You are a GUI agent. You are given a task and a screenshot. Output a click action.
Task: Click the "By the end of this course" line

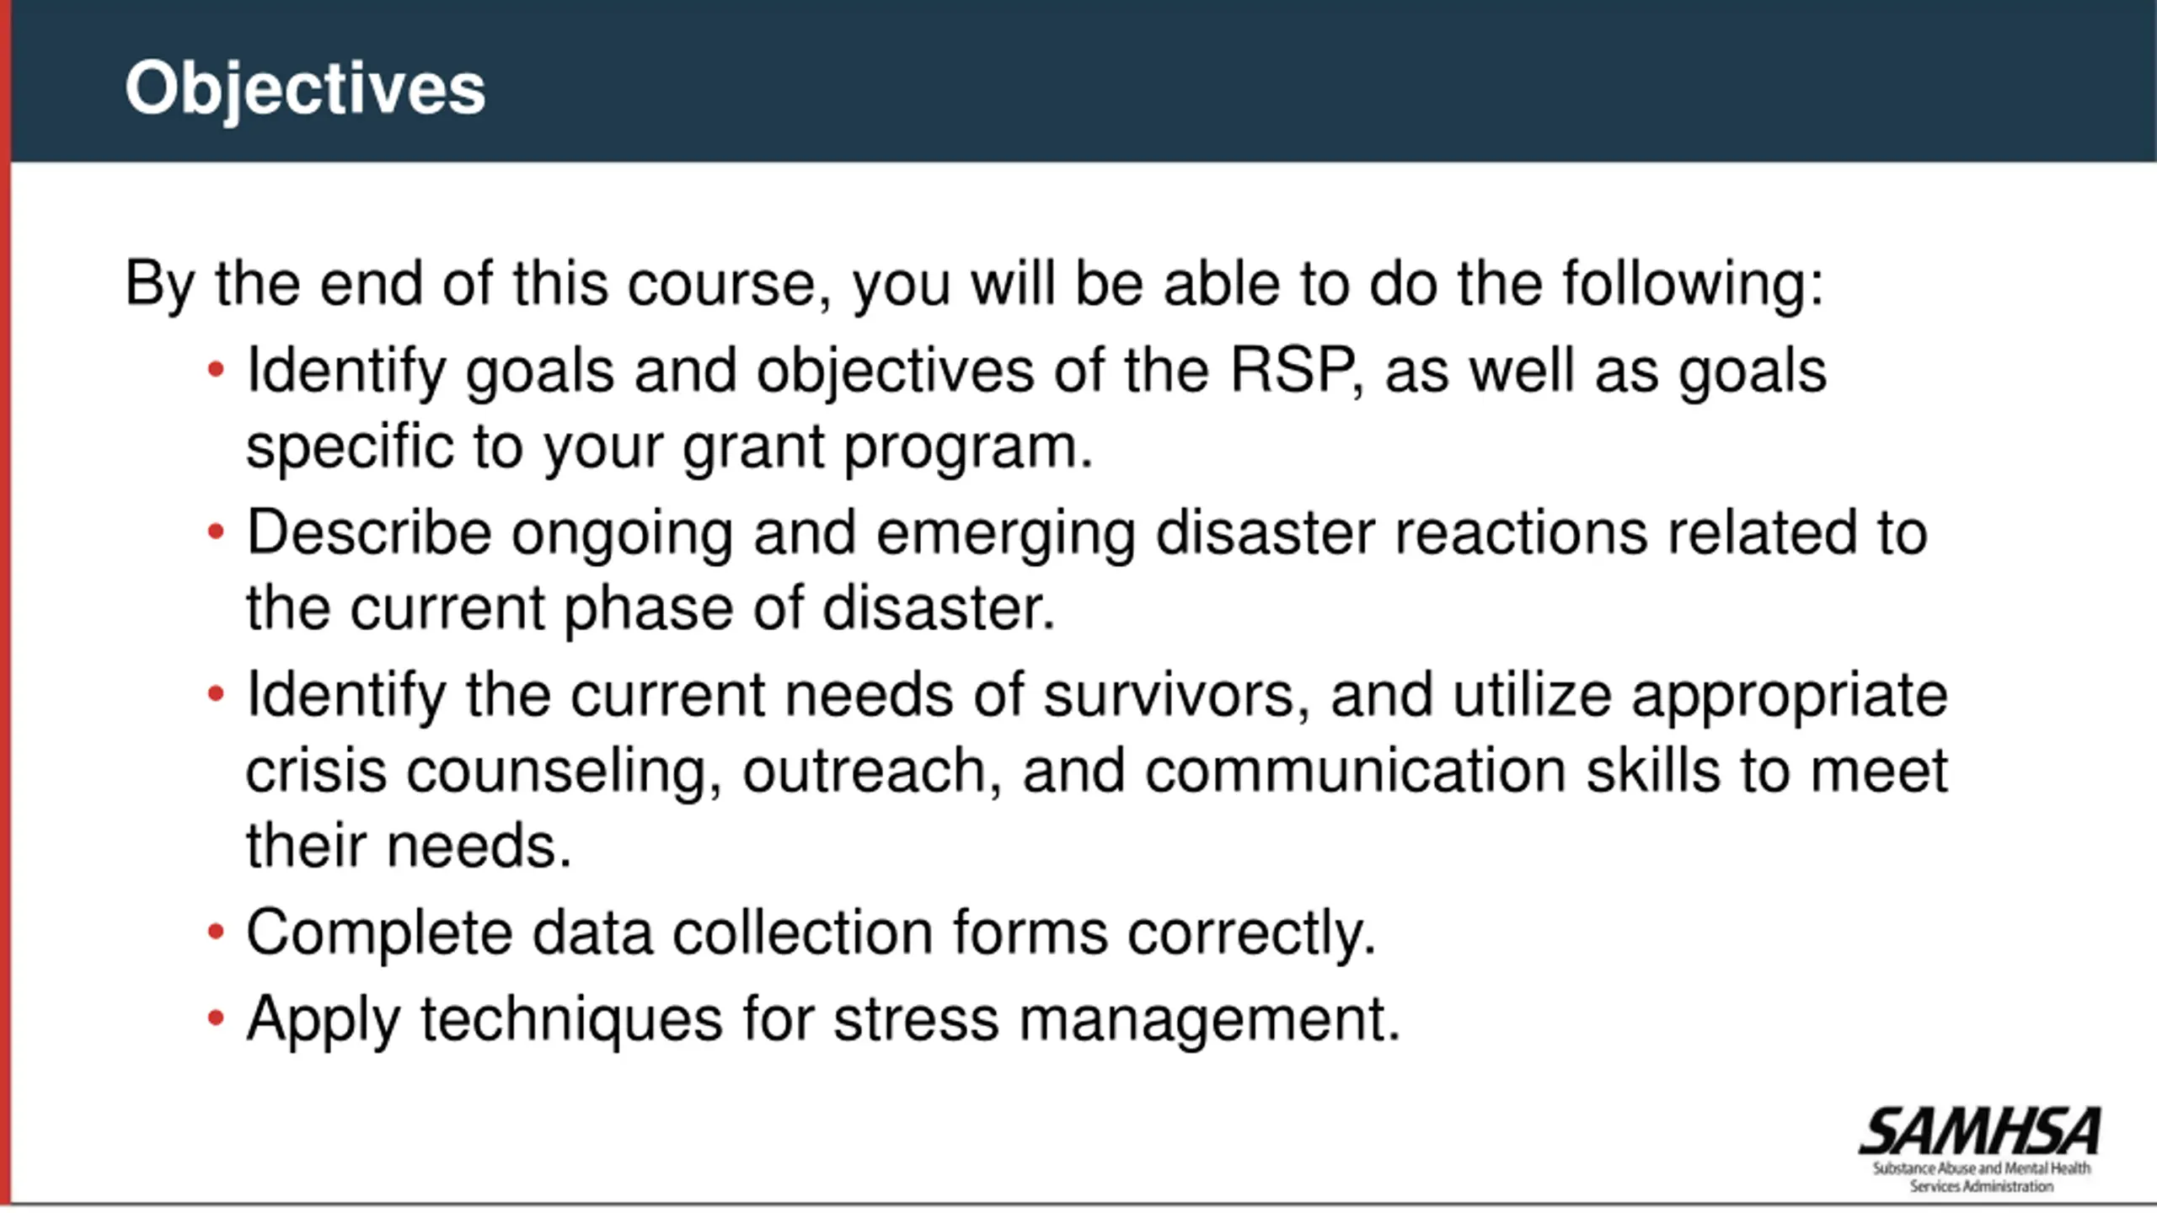coord(974,285)
